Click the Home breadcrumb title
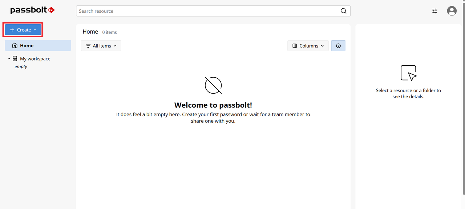 (x=90, y=32)
